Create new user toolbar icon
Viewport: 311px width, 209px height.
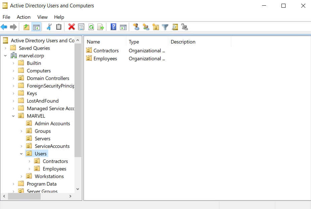(136, 27)
